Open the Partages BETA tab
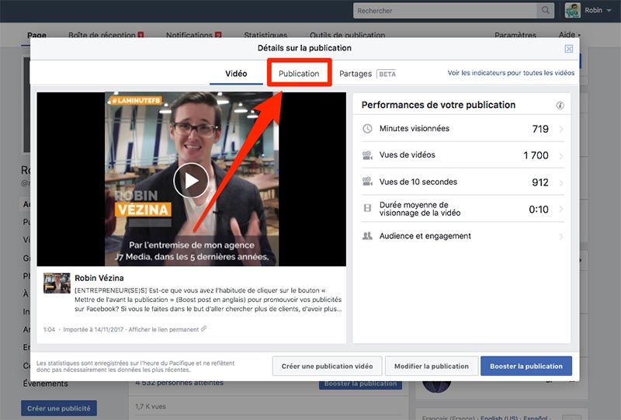 point(367,74)
